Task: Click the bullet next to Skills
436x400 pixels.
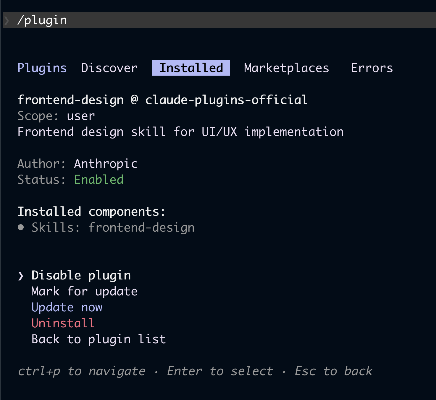Action: click(21, 227)
